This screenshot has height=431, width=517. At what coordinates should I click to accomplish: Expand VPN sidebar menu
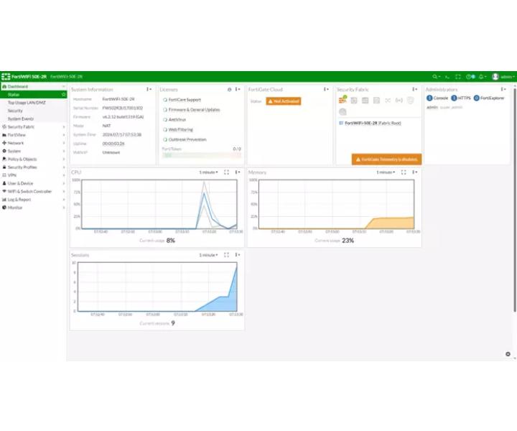point(33,175)
